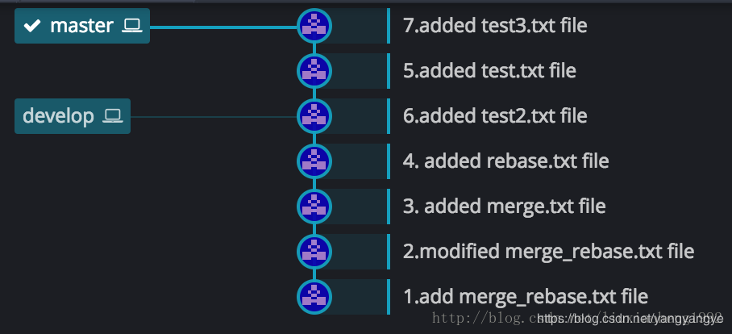Select commit '6.added test2.txt file'
Screen dimensions: 732x334
[x=494, y=116]
